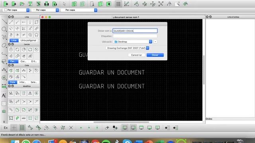Toggle the Ex exclusive snap mode
255x143 pixels.
pyautogui.click(x=6, y=128)
